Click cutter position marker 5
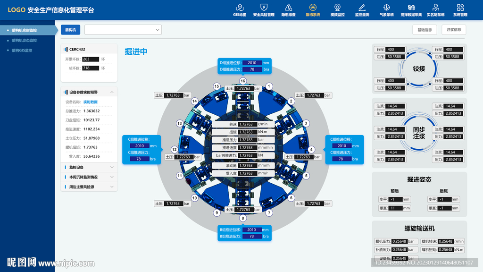The width and height of the screenshot is (483, 272). coord(306,176)
